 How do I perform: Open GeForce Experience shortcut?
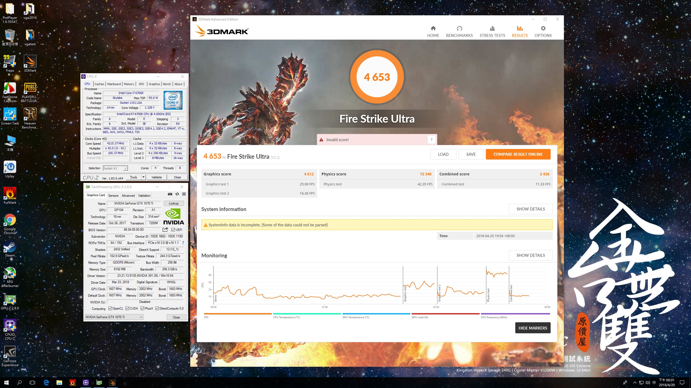click(x=10, y=356)
